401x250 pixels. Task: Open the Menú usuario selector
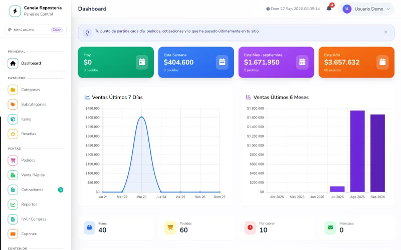36,30
